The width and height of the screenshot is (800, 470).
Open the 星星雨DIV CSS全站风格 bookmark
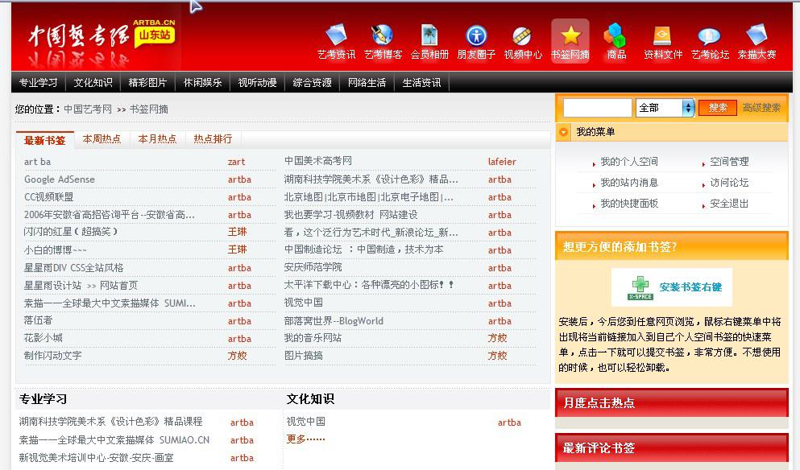coord(73,268)
